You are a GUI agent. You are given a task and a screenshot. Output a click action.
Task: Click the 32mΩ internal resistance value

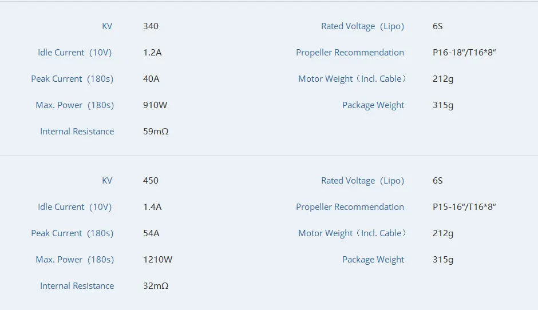pos(156,286)
